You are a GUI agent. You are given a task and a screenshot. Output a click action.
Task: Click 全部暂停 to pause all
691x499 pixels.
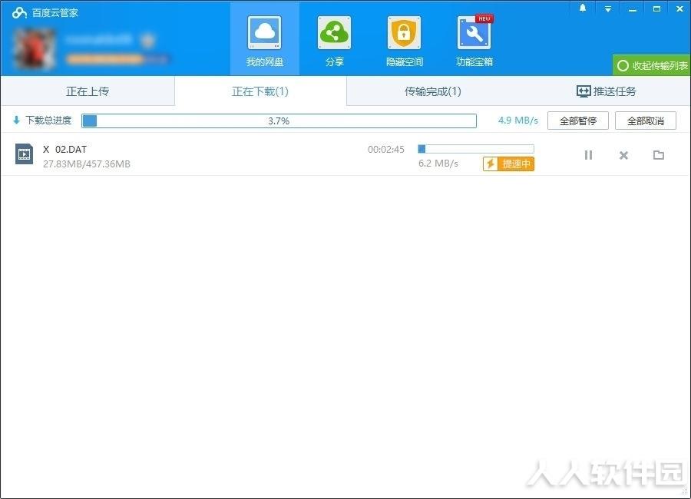point(577,121)
